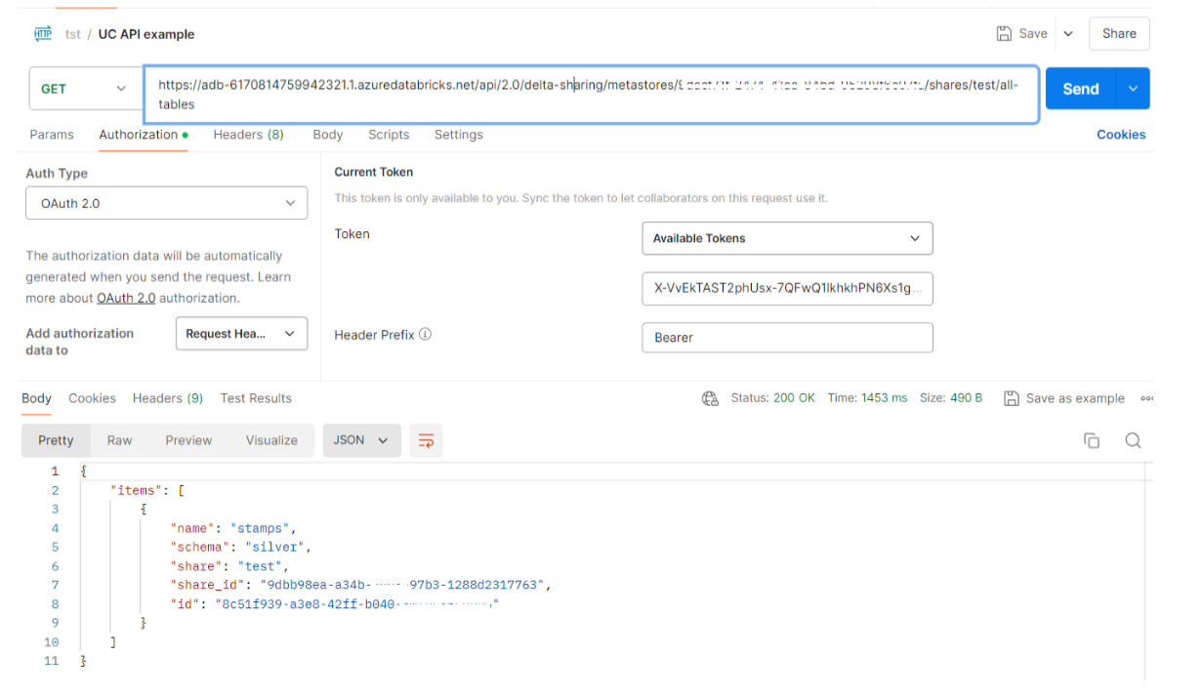Viewport: 1202px width, 697px height.
Task: Switch to Preview response view
Action: [x=188, y=440]
